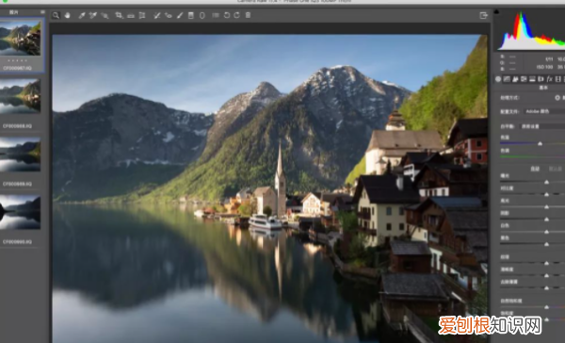Screen dimensions: 565x343
Task: Select the Transform tool
Action: pos(142,15)
